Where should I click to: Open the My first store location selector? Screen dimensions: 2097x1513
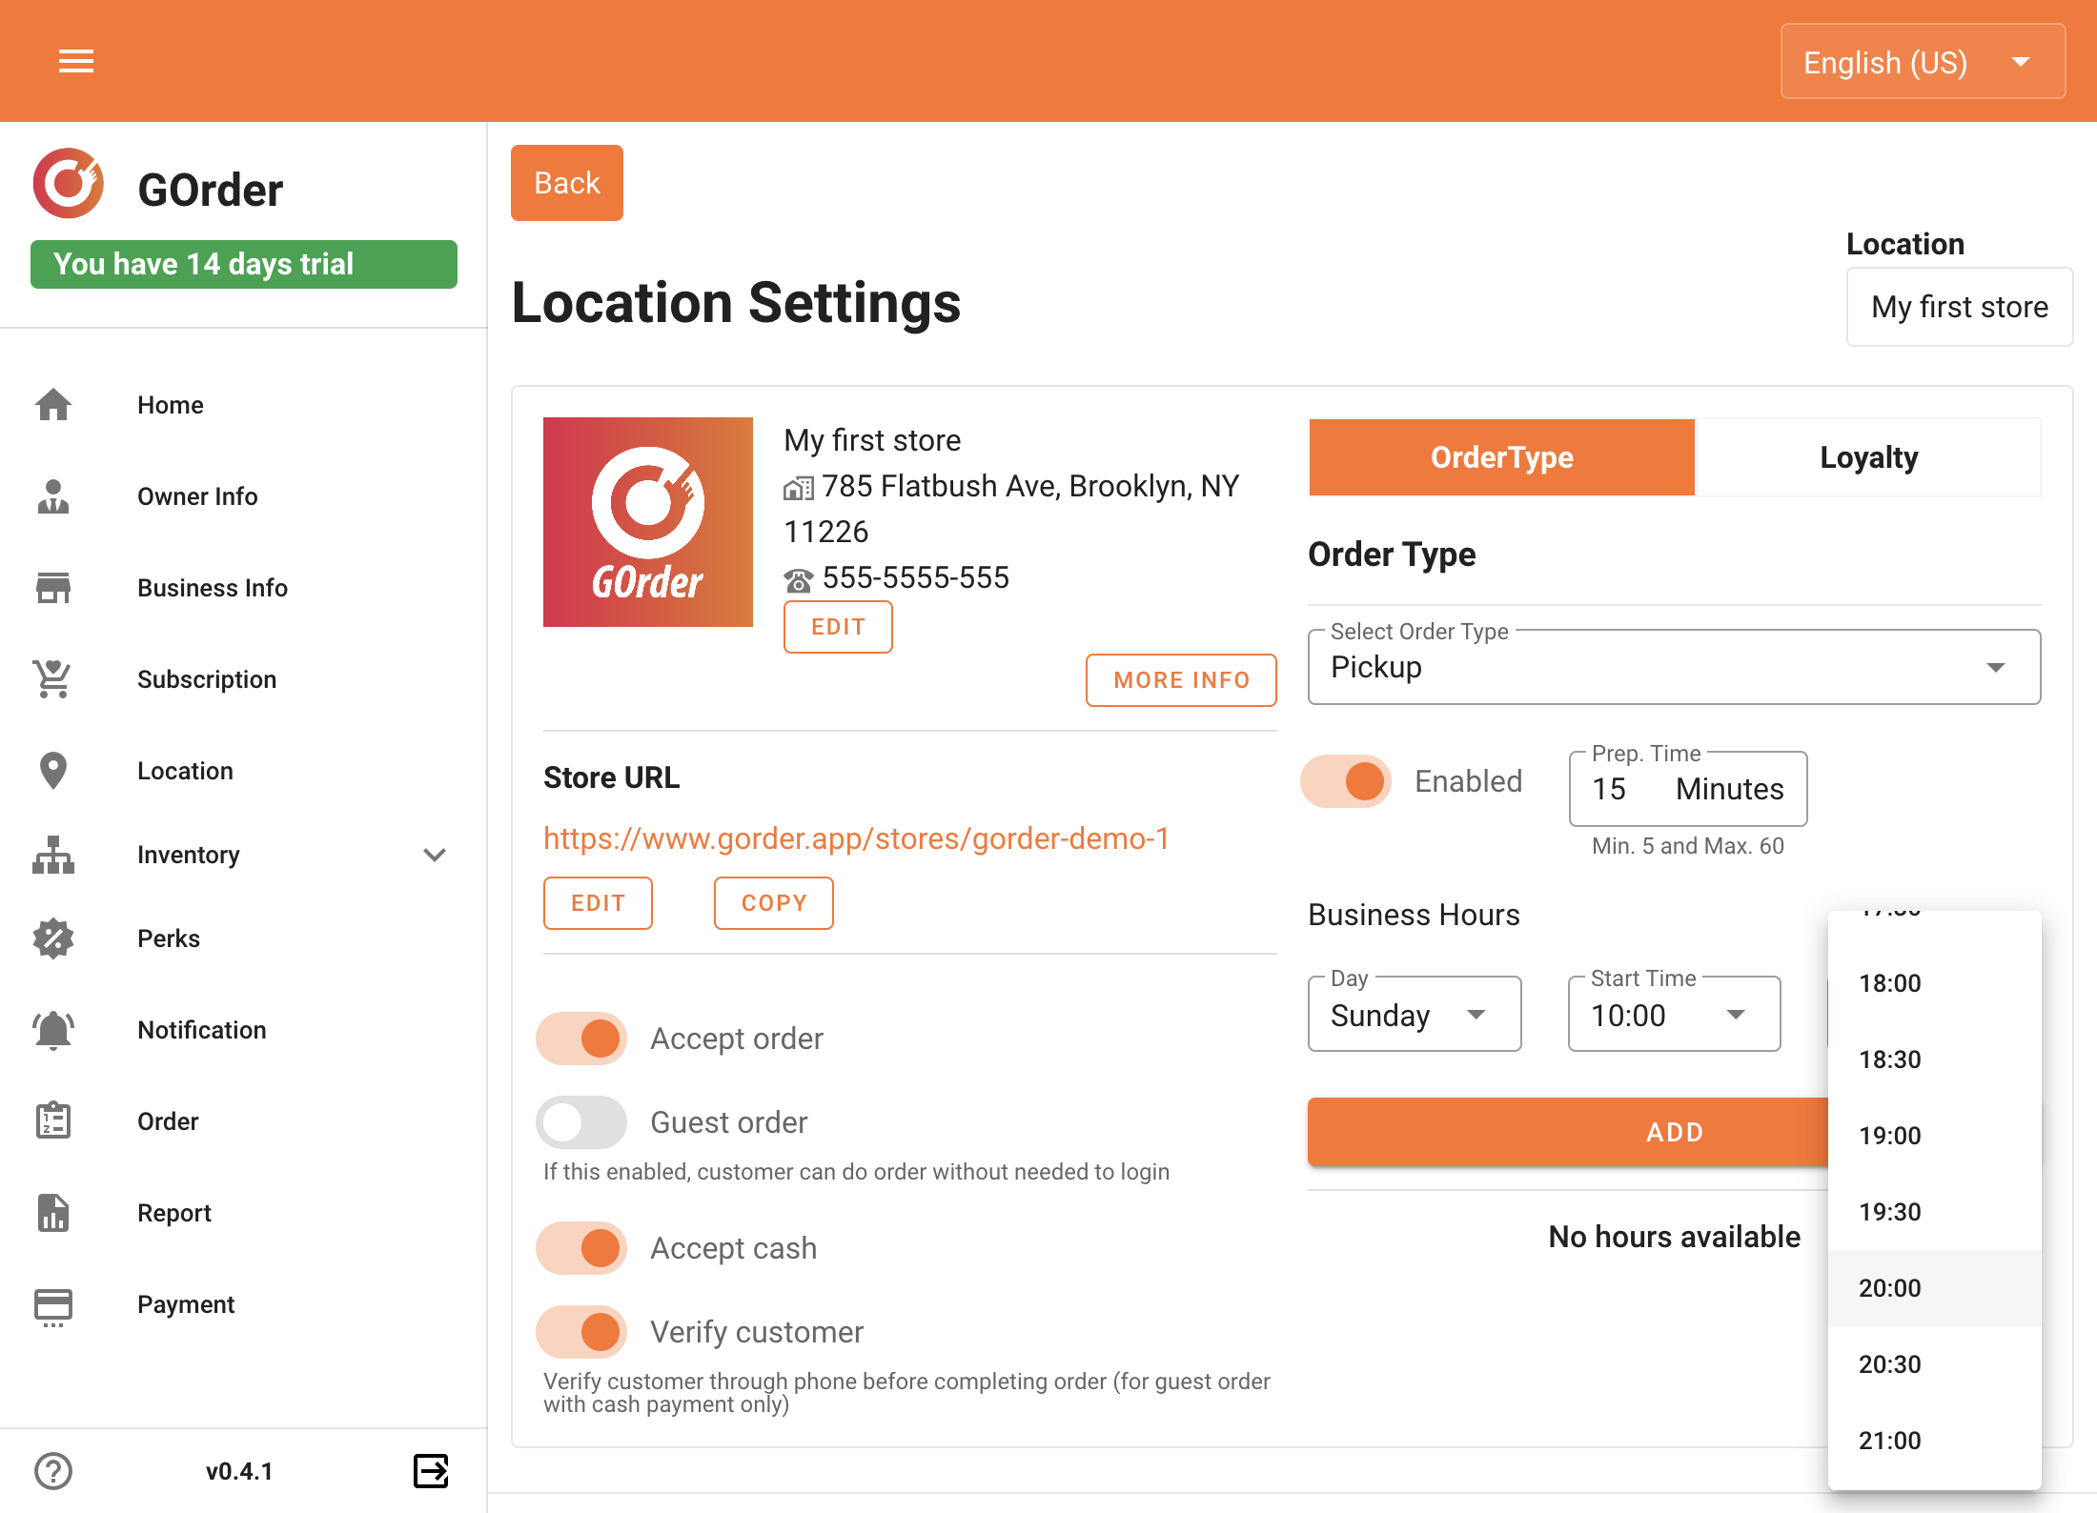coord(1960,307)
